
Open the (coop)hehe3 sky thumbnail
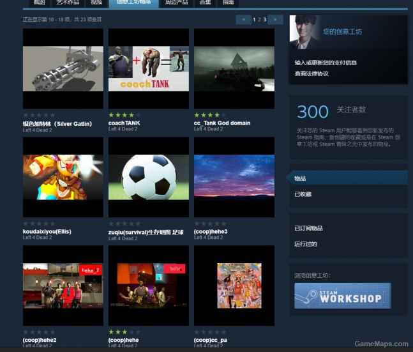click(234, 177)
